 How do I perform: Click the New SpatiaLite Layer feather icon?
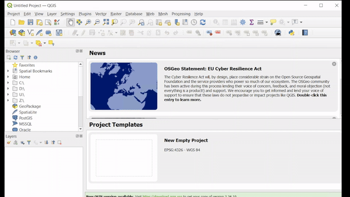tap(39, 33)
